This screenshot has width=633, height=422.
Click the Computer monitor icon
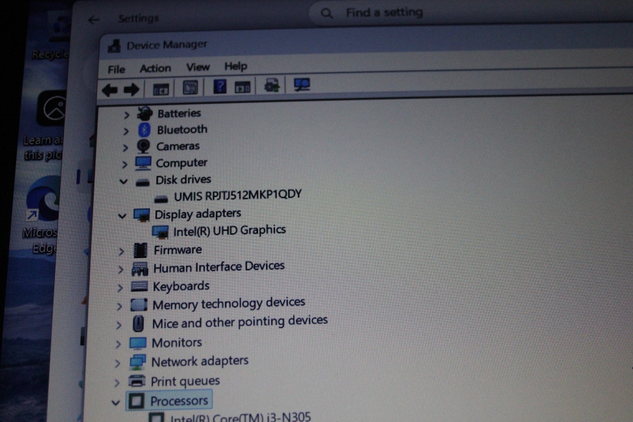(x=142, y=163)
